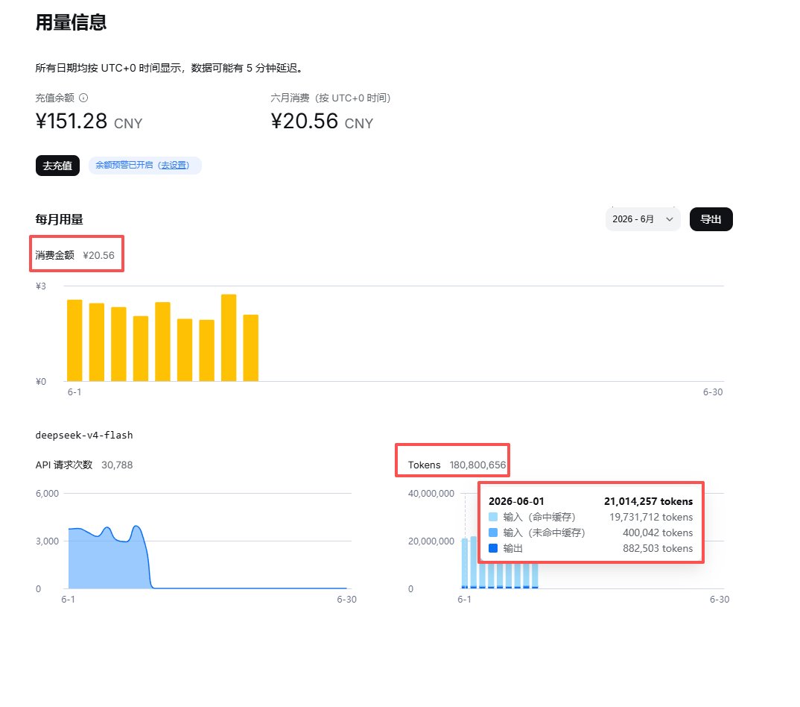Viewport: 800px width, 707px height.
Task: Click the first yellow spending bar at 6-1
Action: [x=74, y=340]
